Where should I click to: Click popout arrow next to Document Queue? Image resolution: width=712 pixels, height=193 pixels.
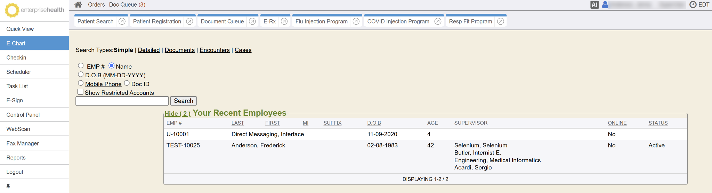[252, 21]
